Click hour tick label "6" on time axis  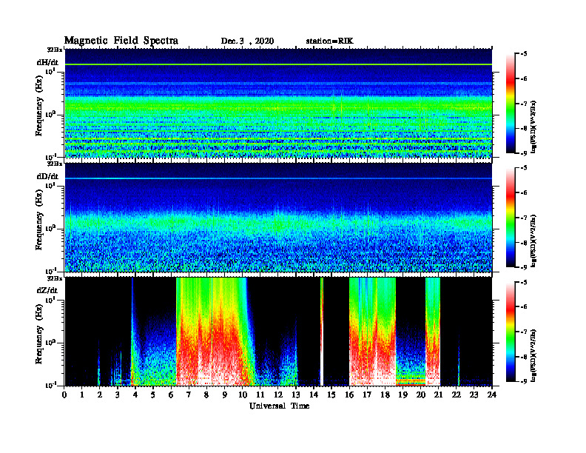tap(171, 395)
